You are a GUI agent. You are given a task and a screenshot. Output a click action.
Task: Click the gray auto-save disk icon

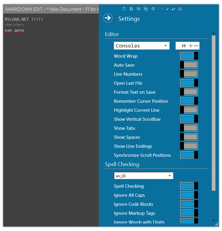pos(180,9)
